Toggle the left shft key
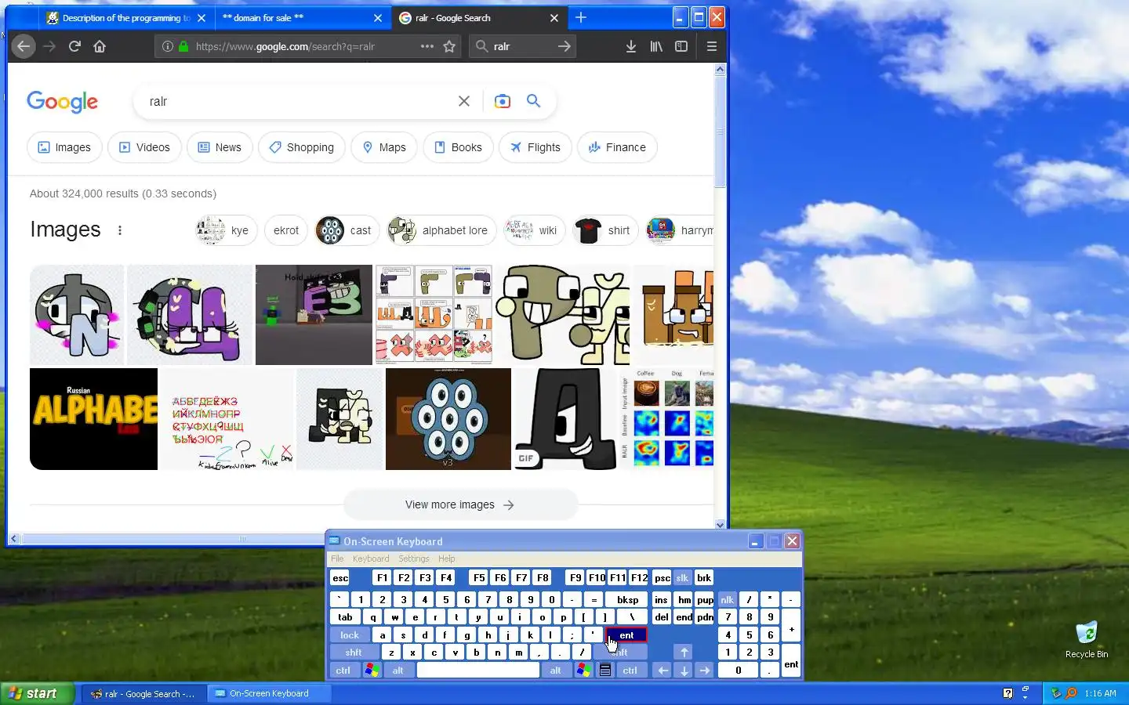 pos(354,653)
